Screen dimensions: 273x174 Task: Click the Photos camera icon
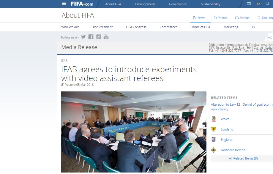click(215, 18)
